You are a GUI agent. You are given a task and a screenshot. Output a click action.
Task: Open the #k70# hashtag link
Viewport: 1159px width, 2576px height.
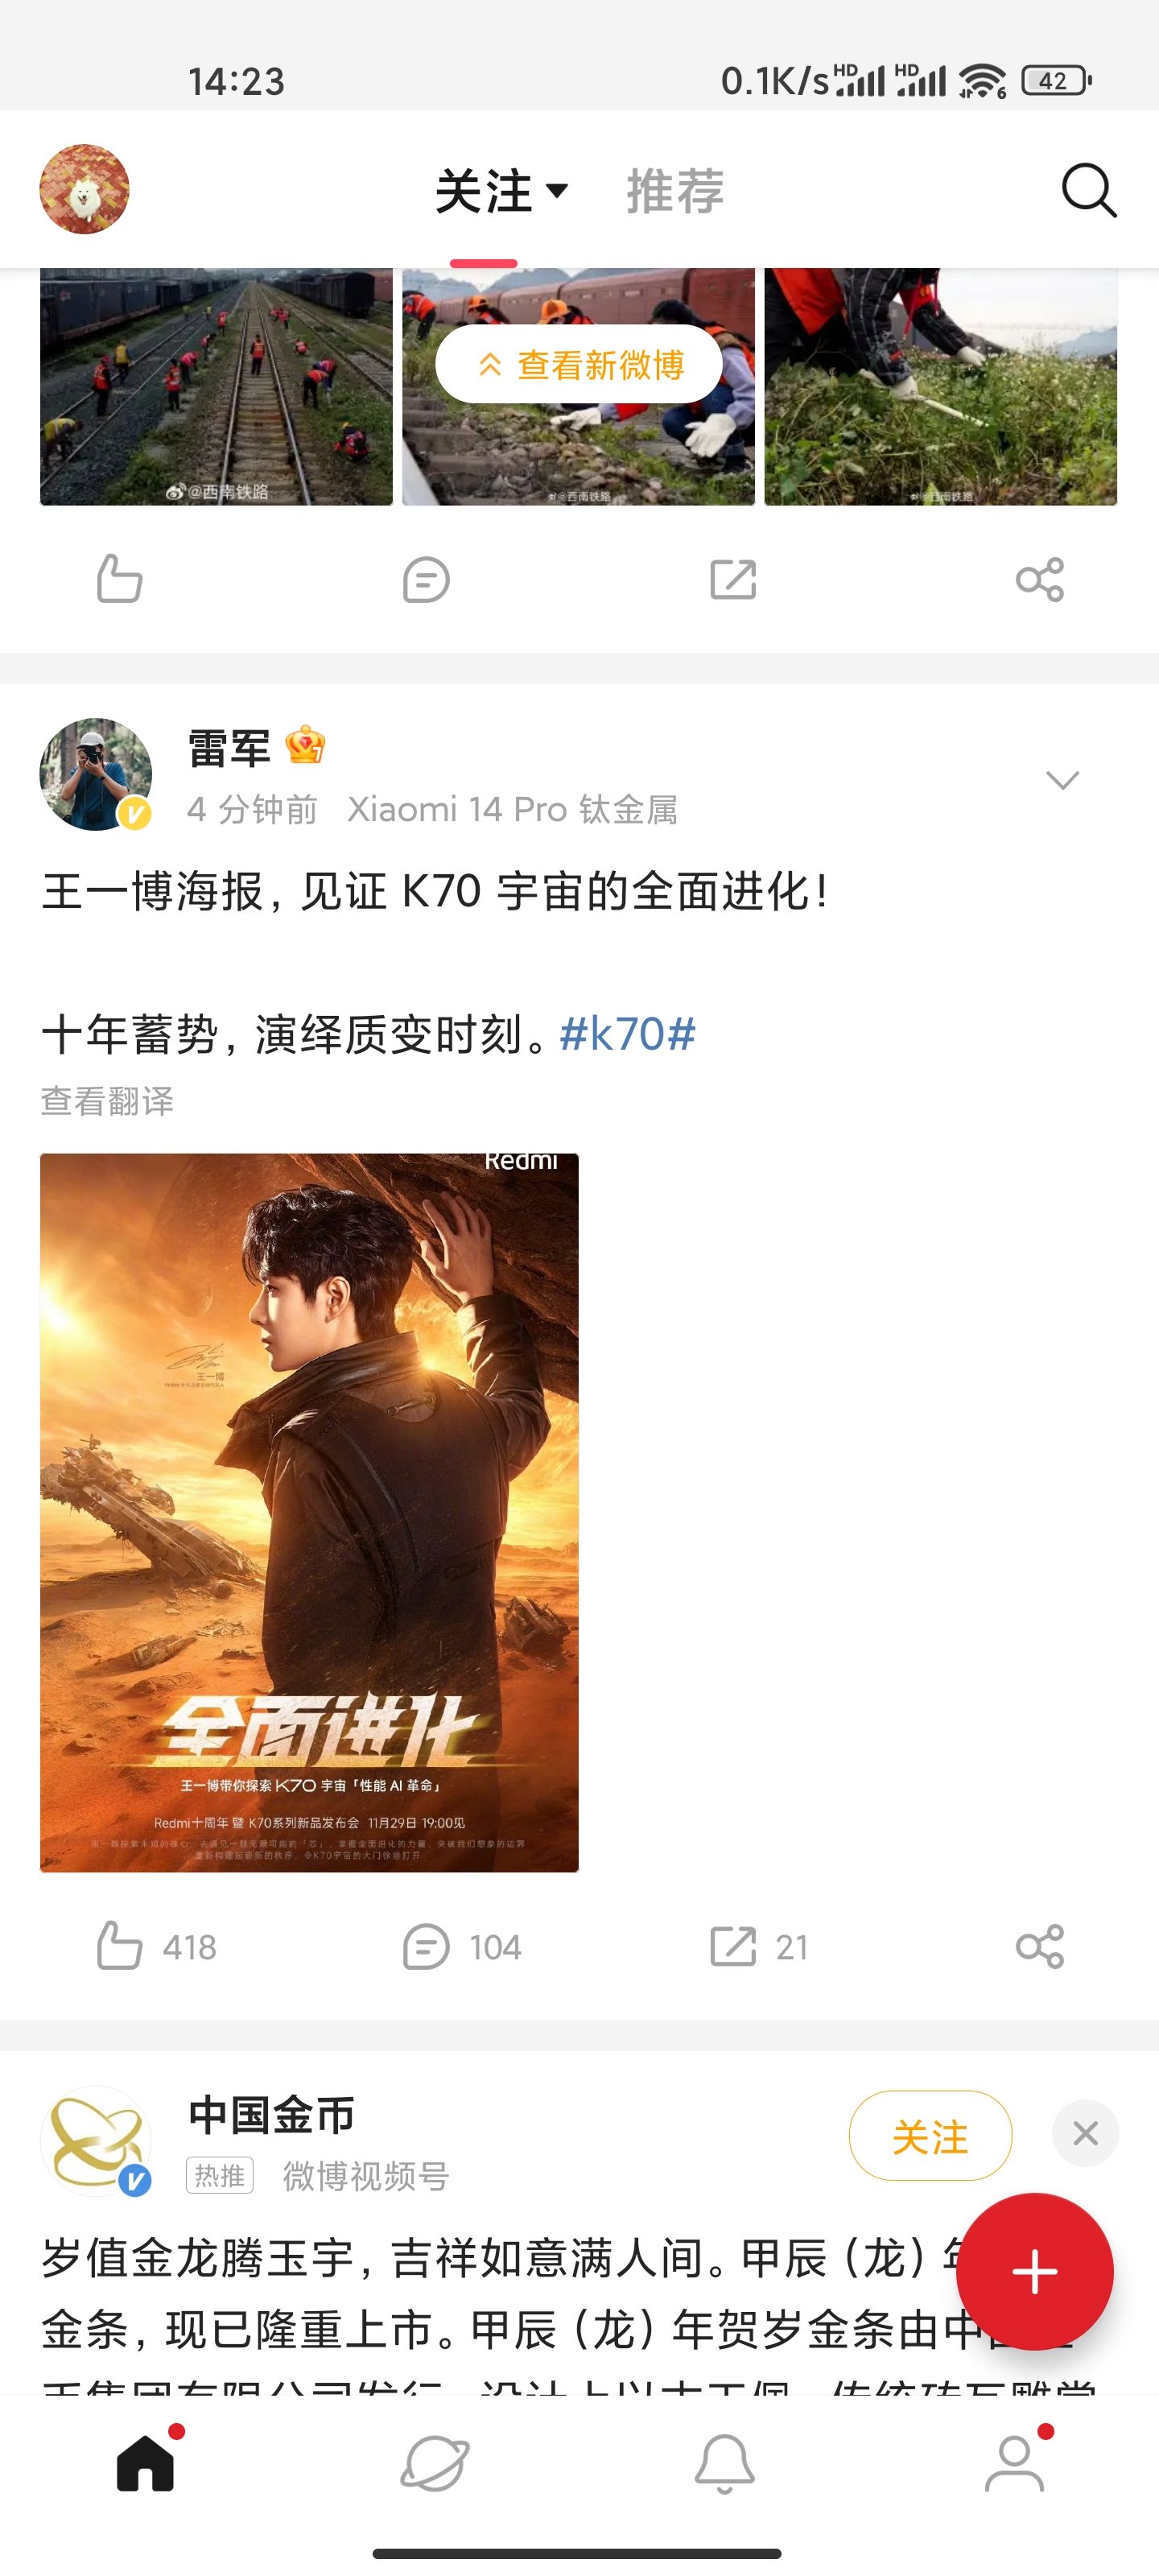(x=627, y=1034)
